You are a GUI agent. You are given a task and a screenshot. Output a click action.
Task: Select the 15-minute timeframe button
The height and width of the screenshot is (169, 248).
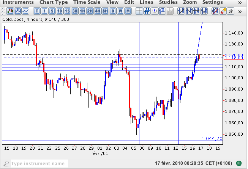67,11
